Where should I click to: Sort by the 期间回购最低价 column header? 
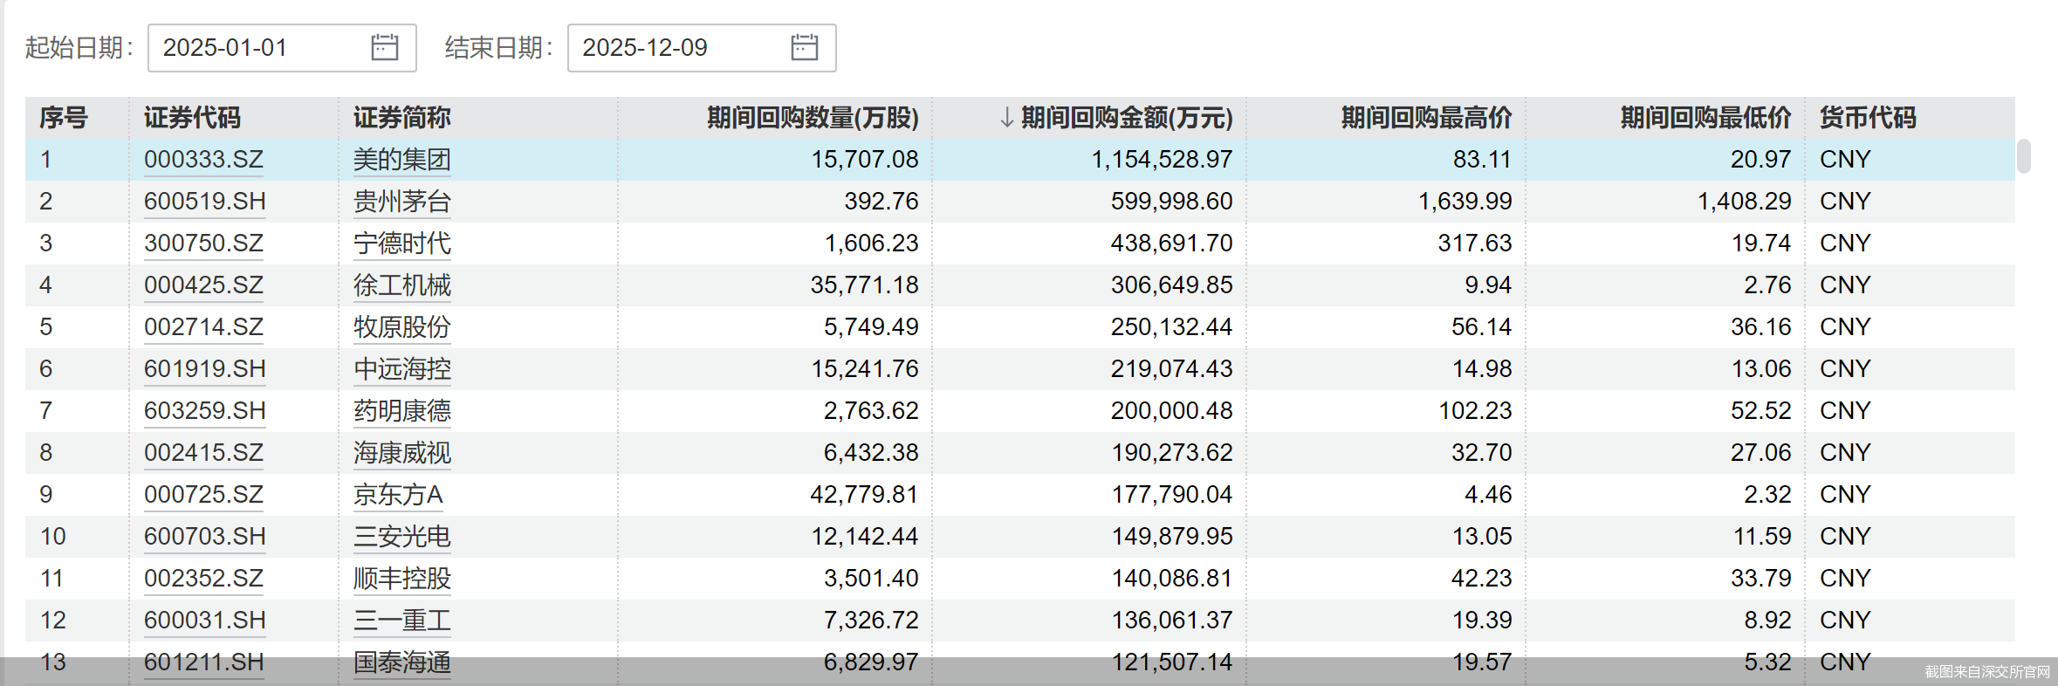coord(1705,117)
